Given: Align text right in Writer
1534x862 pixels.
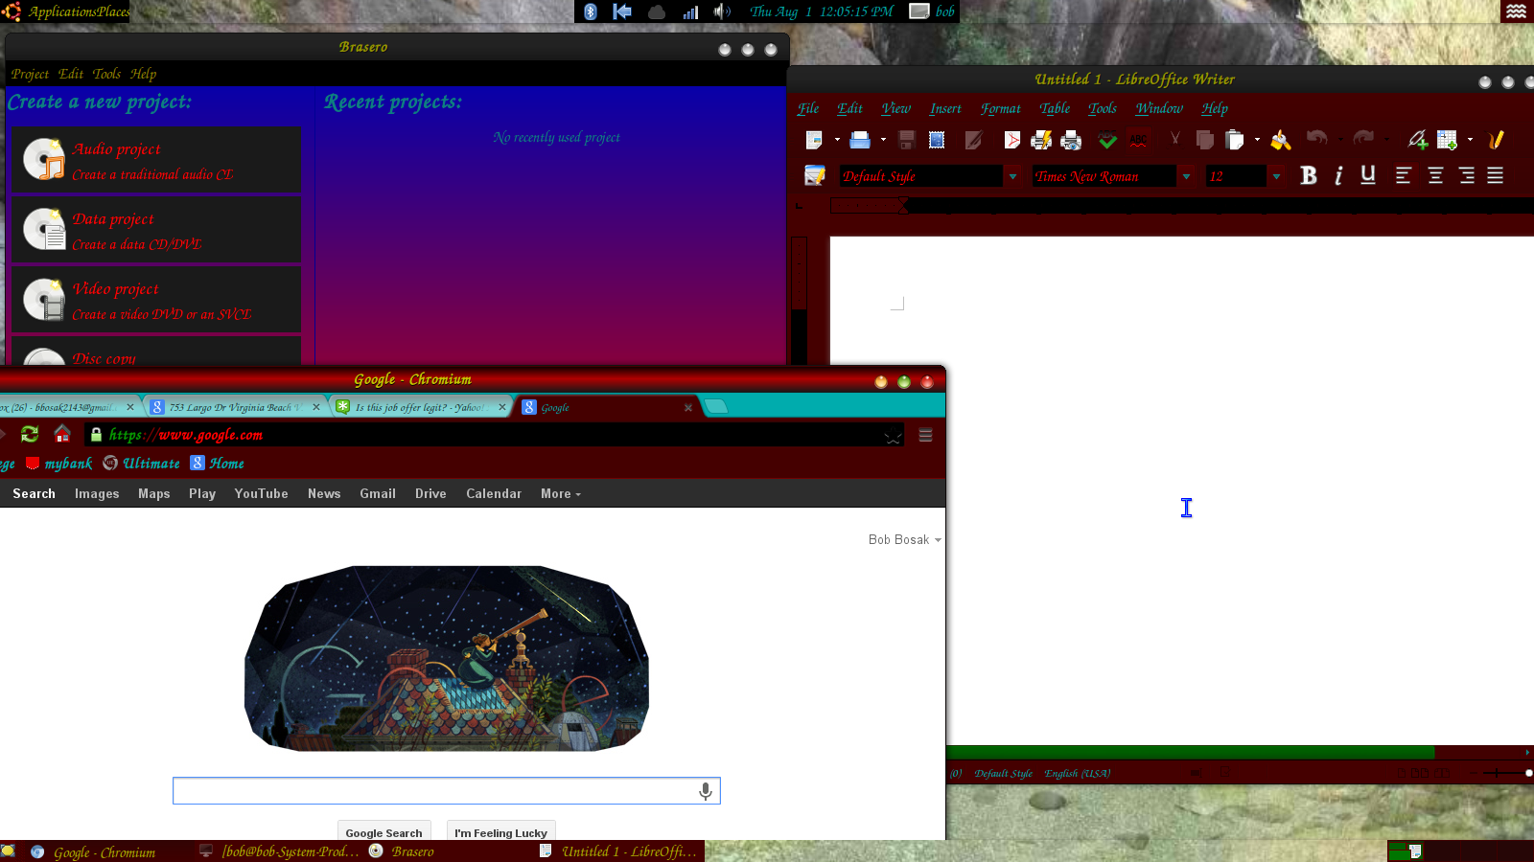Looking at the screenshot, I should 1466,175.
